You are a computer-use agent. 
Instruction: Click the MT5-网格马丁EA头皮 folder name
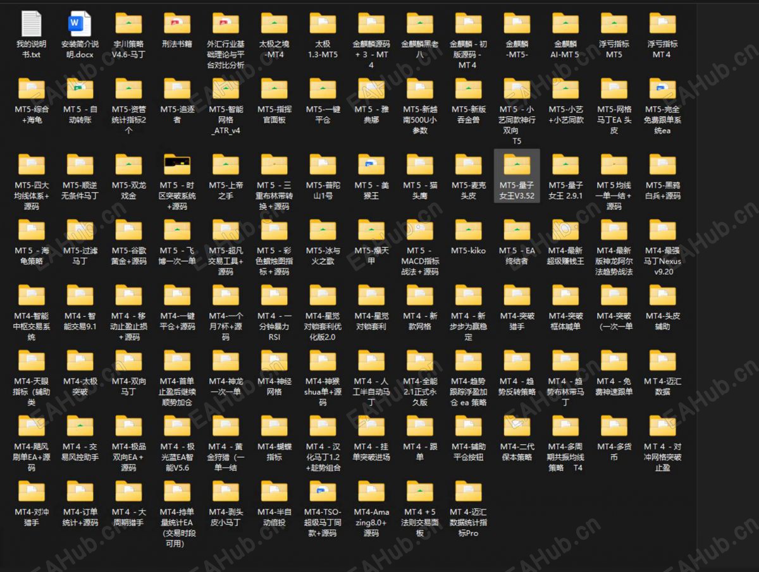(614, 119)
